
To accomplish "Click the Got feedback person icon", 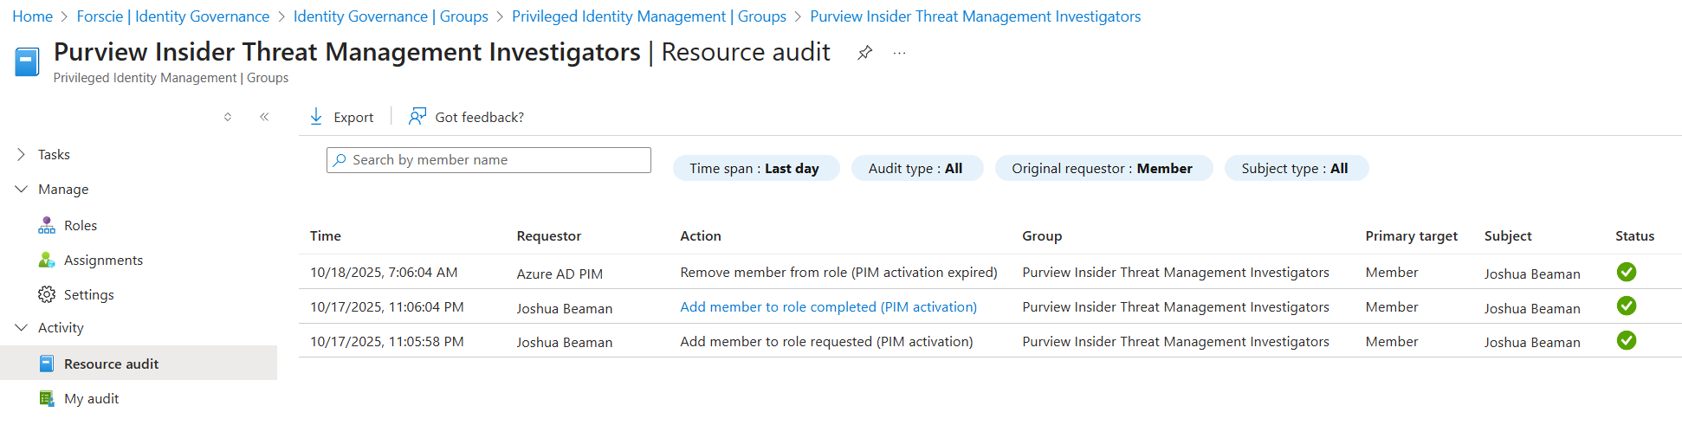I will pyautogui.click(x=417, y=117).
